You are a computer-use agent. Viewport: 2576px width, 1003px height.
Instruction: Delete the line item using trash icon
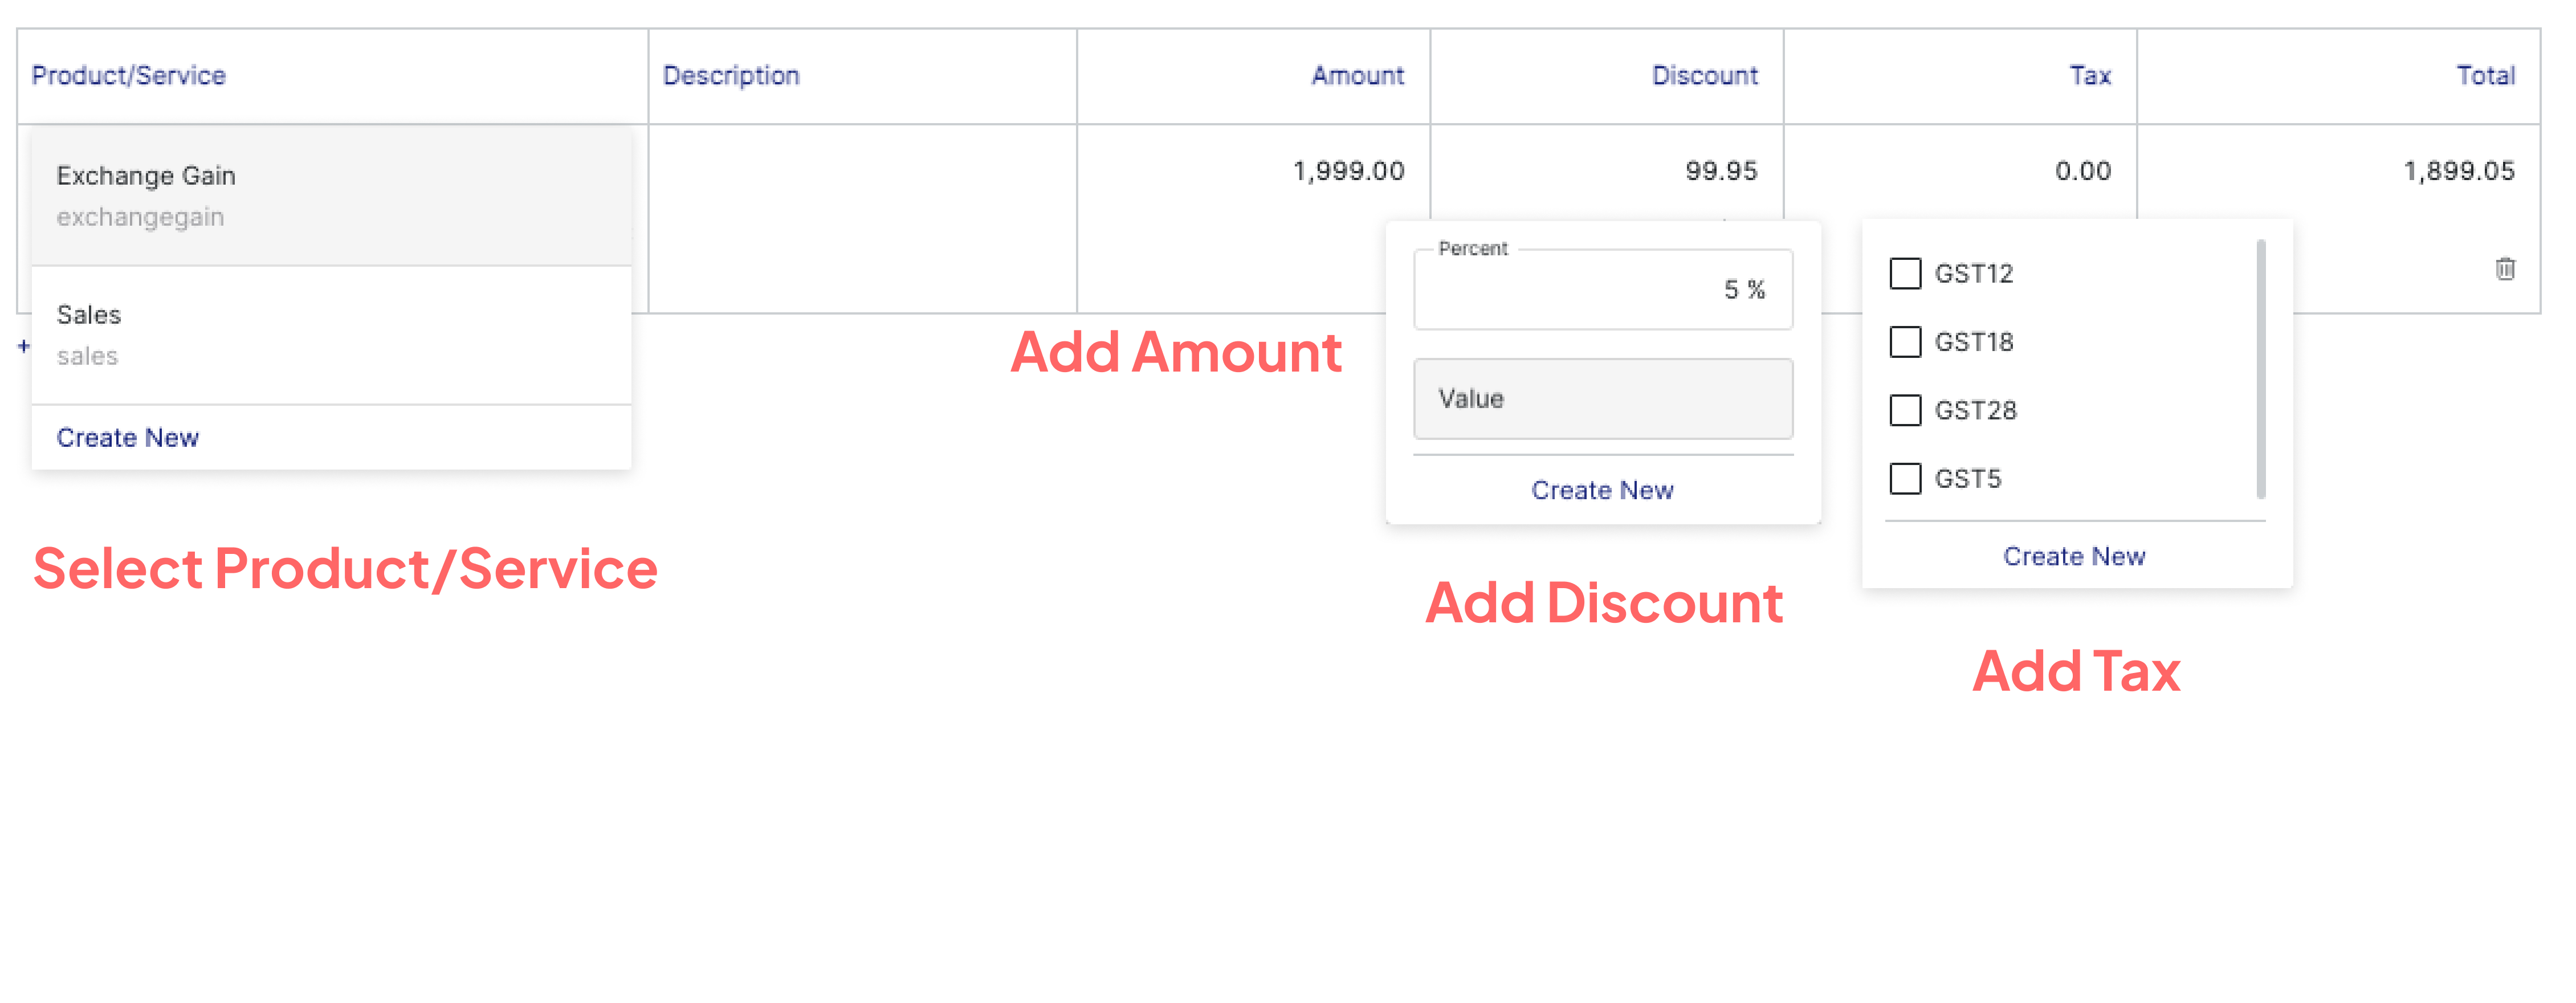click(2504, 269)
